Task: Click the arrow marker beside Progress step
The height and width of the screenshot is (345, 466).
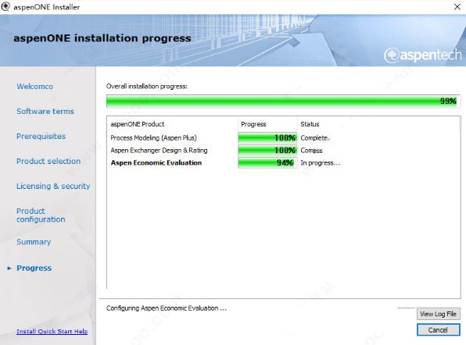Action: coord(9,269)
